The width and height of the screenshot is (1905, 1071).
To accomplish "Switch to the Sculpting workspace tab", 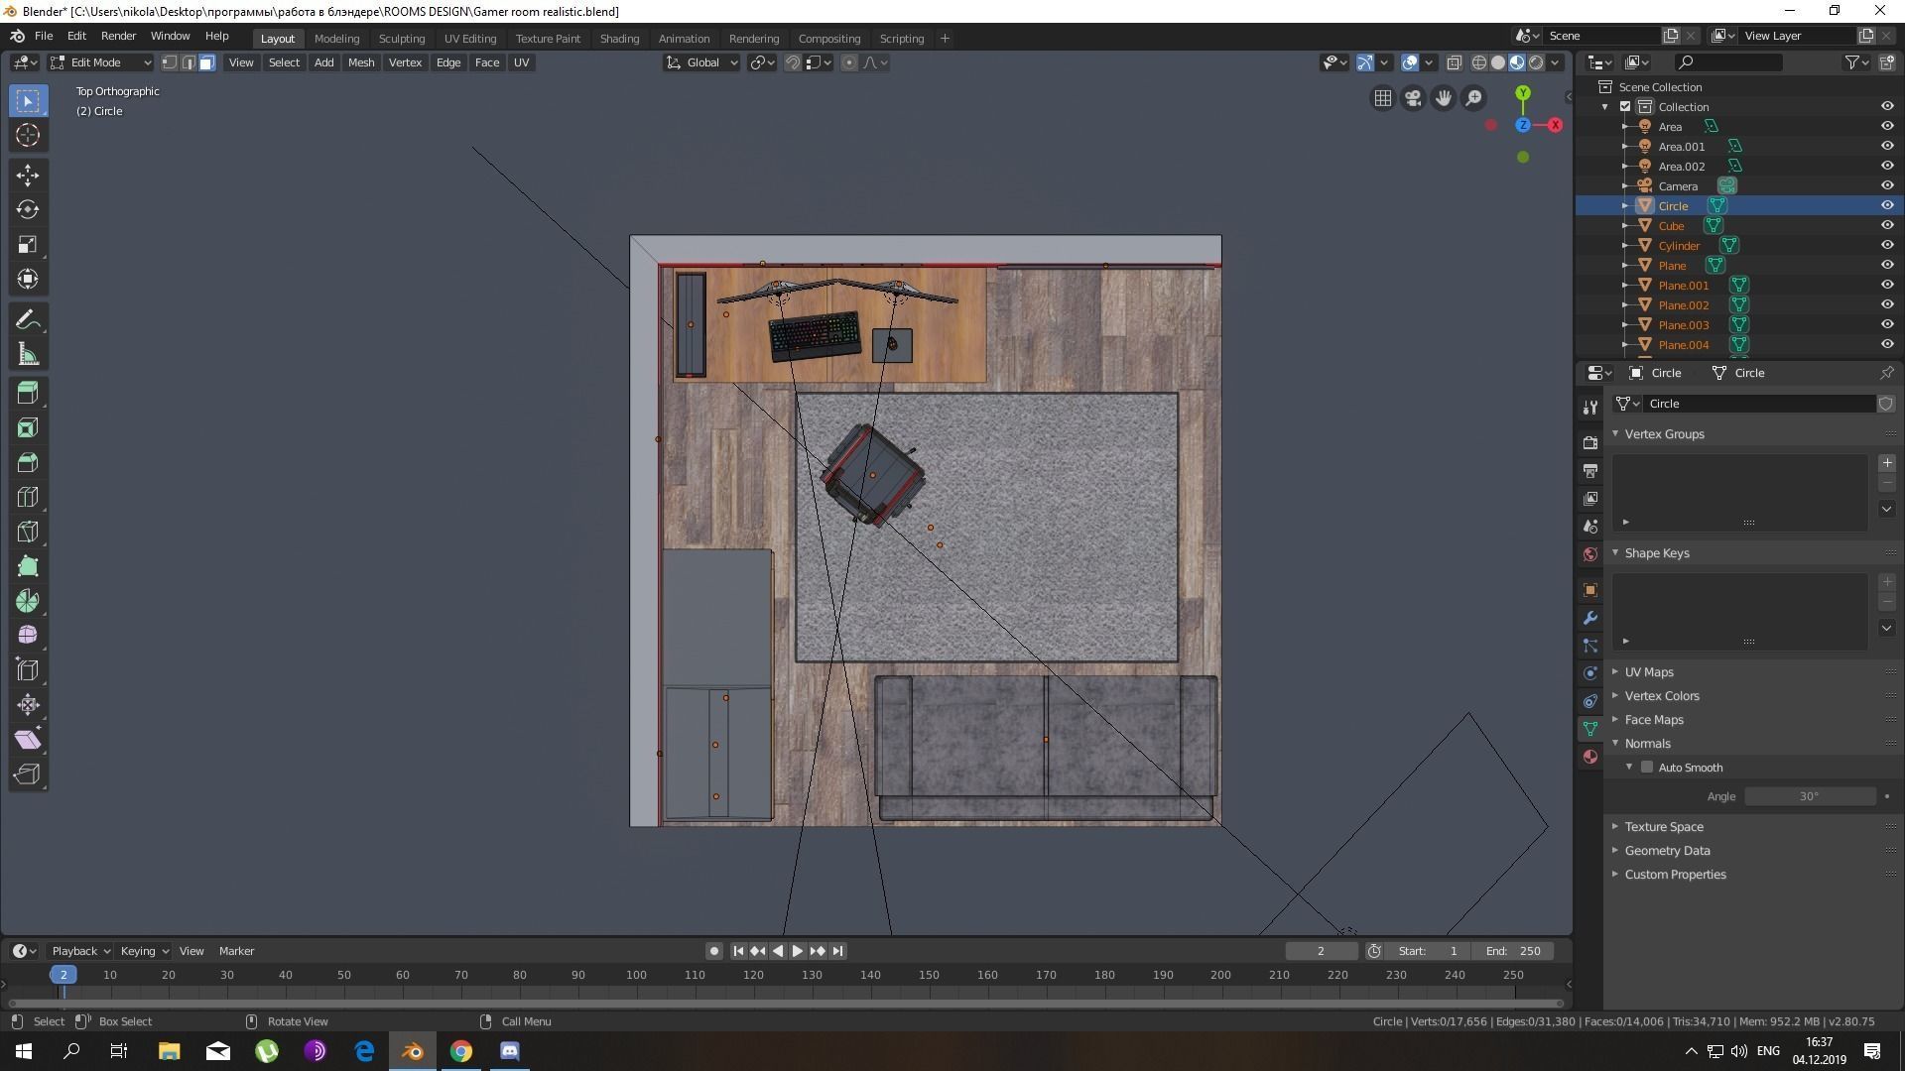I will pos(402,39).
